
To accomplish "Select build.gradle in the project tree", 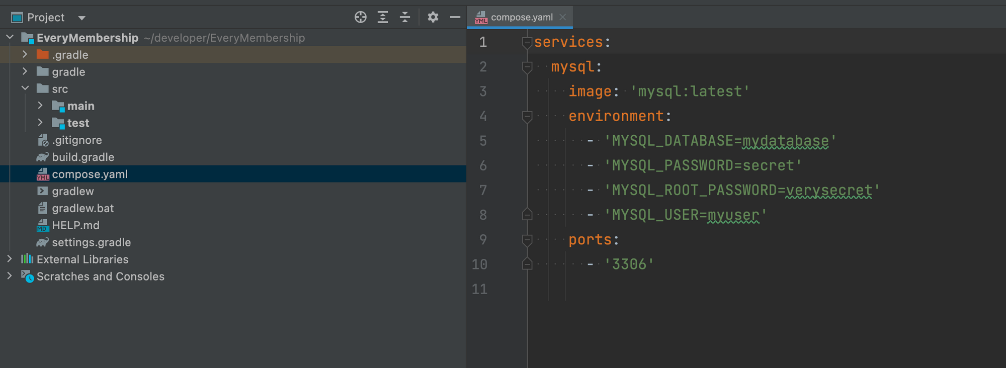I will coord(83,157).
